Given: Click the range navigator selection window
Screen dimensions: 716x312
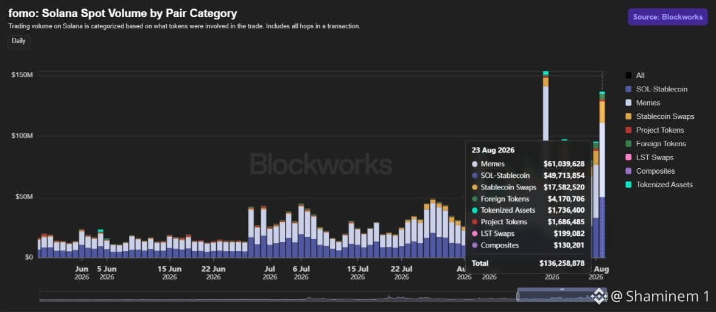Looking at the screenshot, I should click(563, 296).
